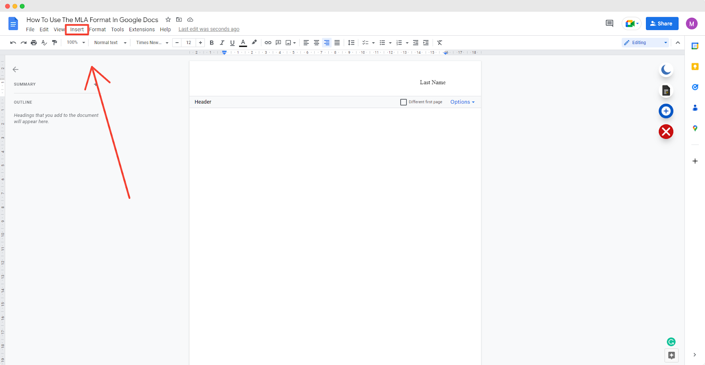Close the document outline with back arrow
The image size is (705, 365).
[15, 69]
